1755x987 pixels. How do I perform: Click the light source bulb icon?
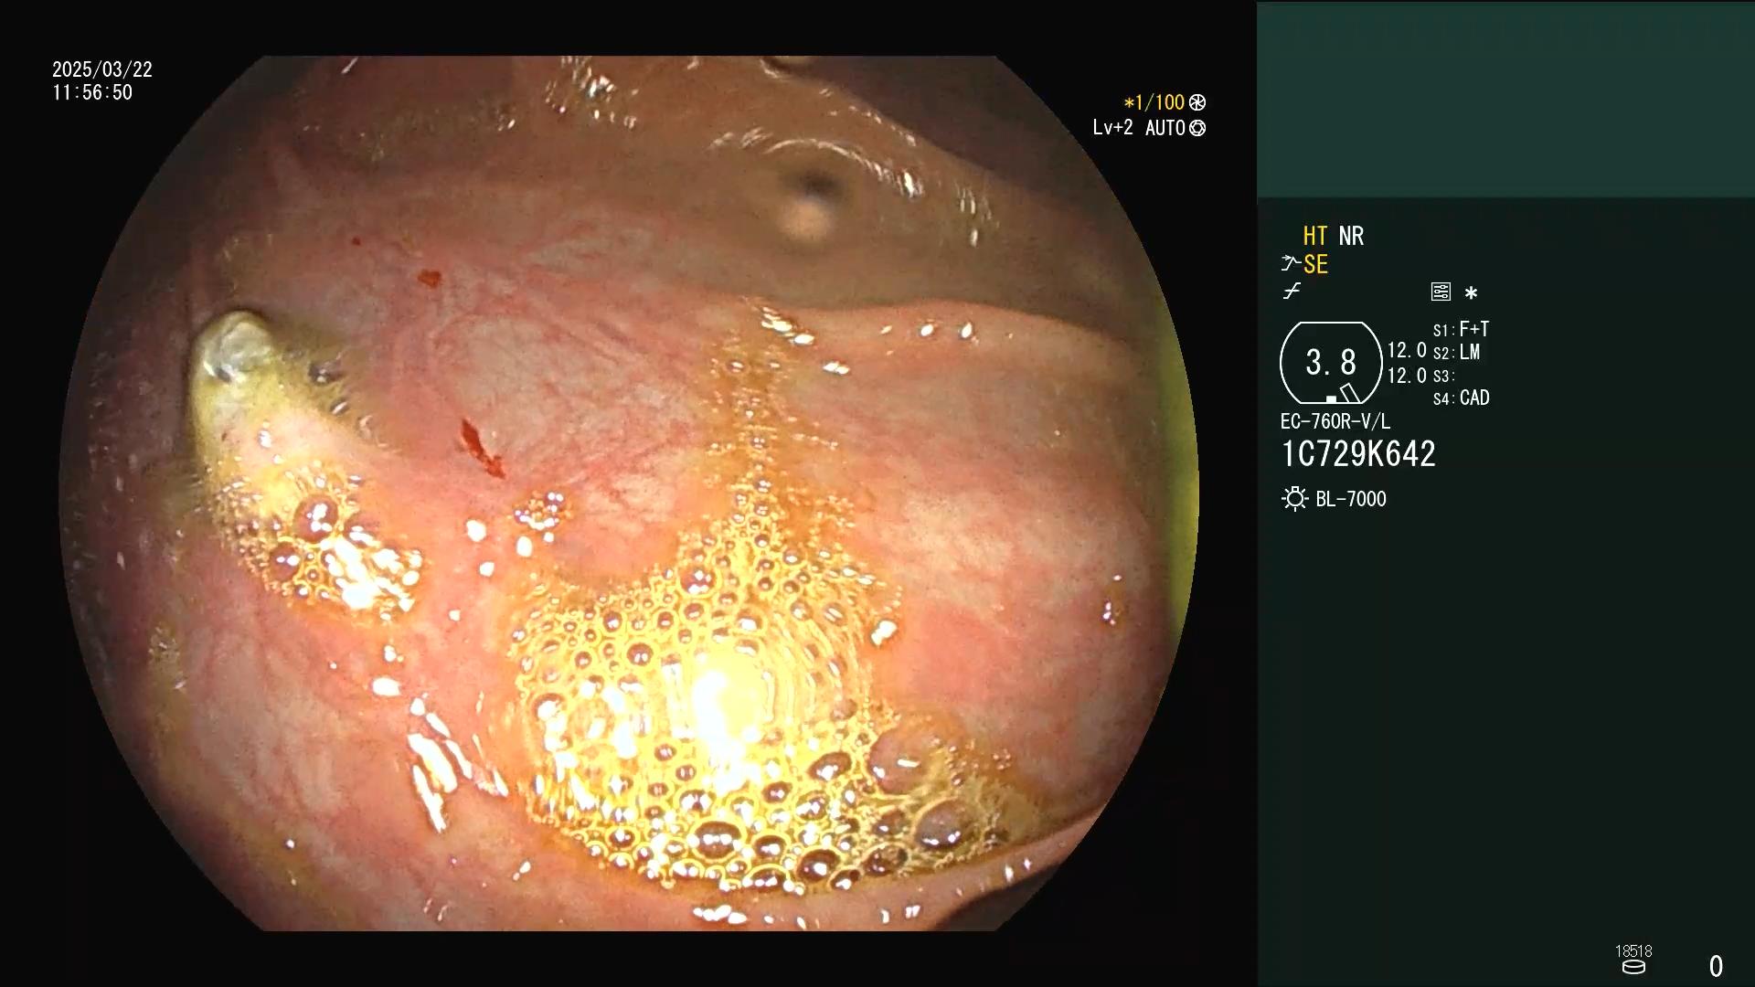(x=1294, y=499)
